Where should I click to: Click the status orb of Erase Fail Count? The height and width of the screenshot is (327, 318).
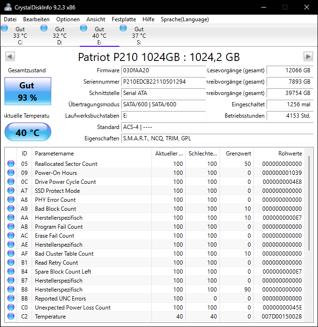pos(11,235)
